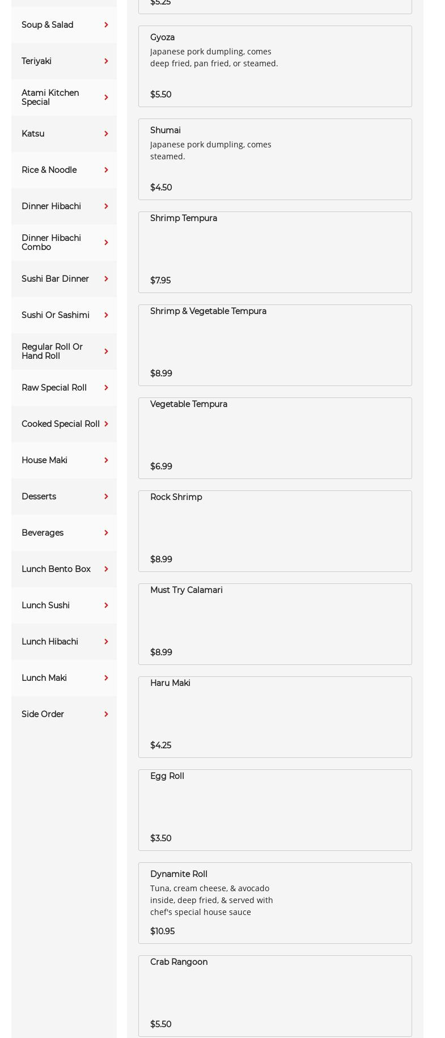Open the Cooked Special Roll category
This screenshot has width=445, height=1038.
point(61,424)
